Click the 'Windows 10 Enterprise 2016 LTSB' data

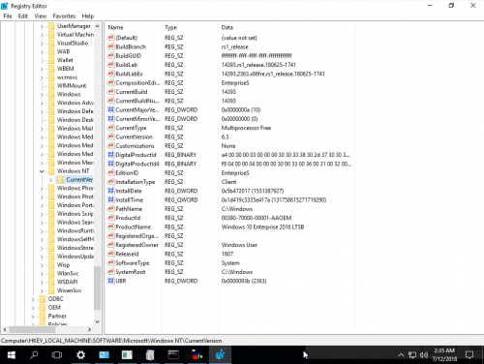[x=262, y=227]
